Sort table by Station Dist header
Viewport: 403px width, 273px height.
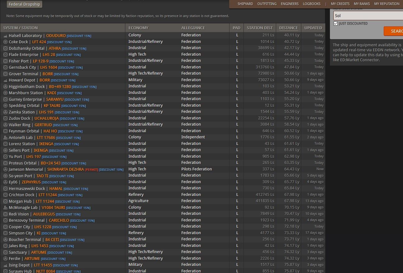coord(260,28)
